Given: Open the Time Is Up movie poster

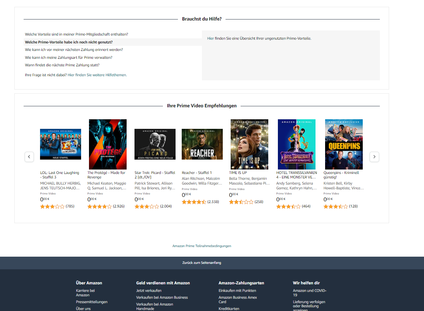Looking at the screenshot, I should tap(249, 144).
